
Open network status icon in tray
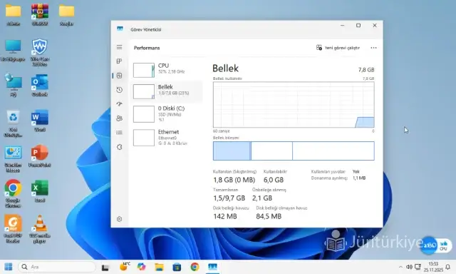418,267
